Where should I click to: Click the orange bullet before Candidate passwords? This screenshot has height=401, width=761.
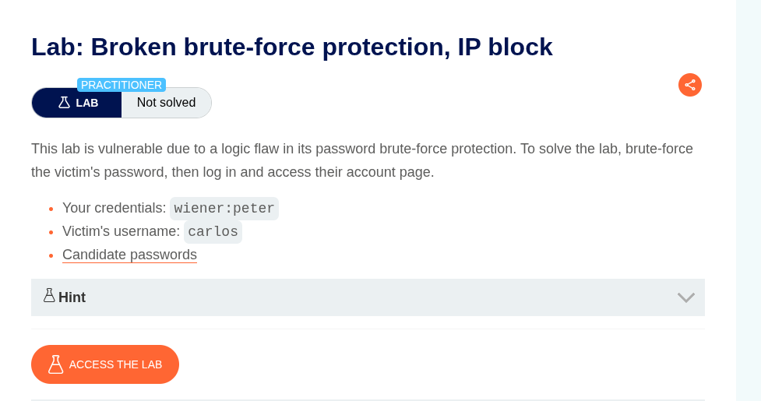point(51,255)
